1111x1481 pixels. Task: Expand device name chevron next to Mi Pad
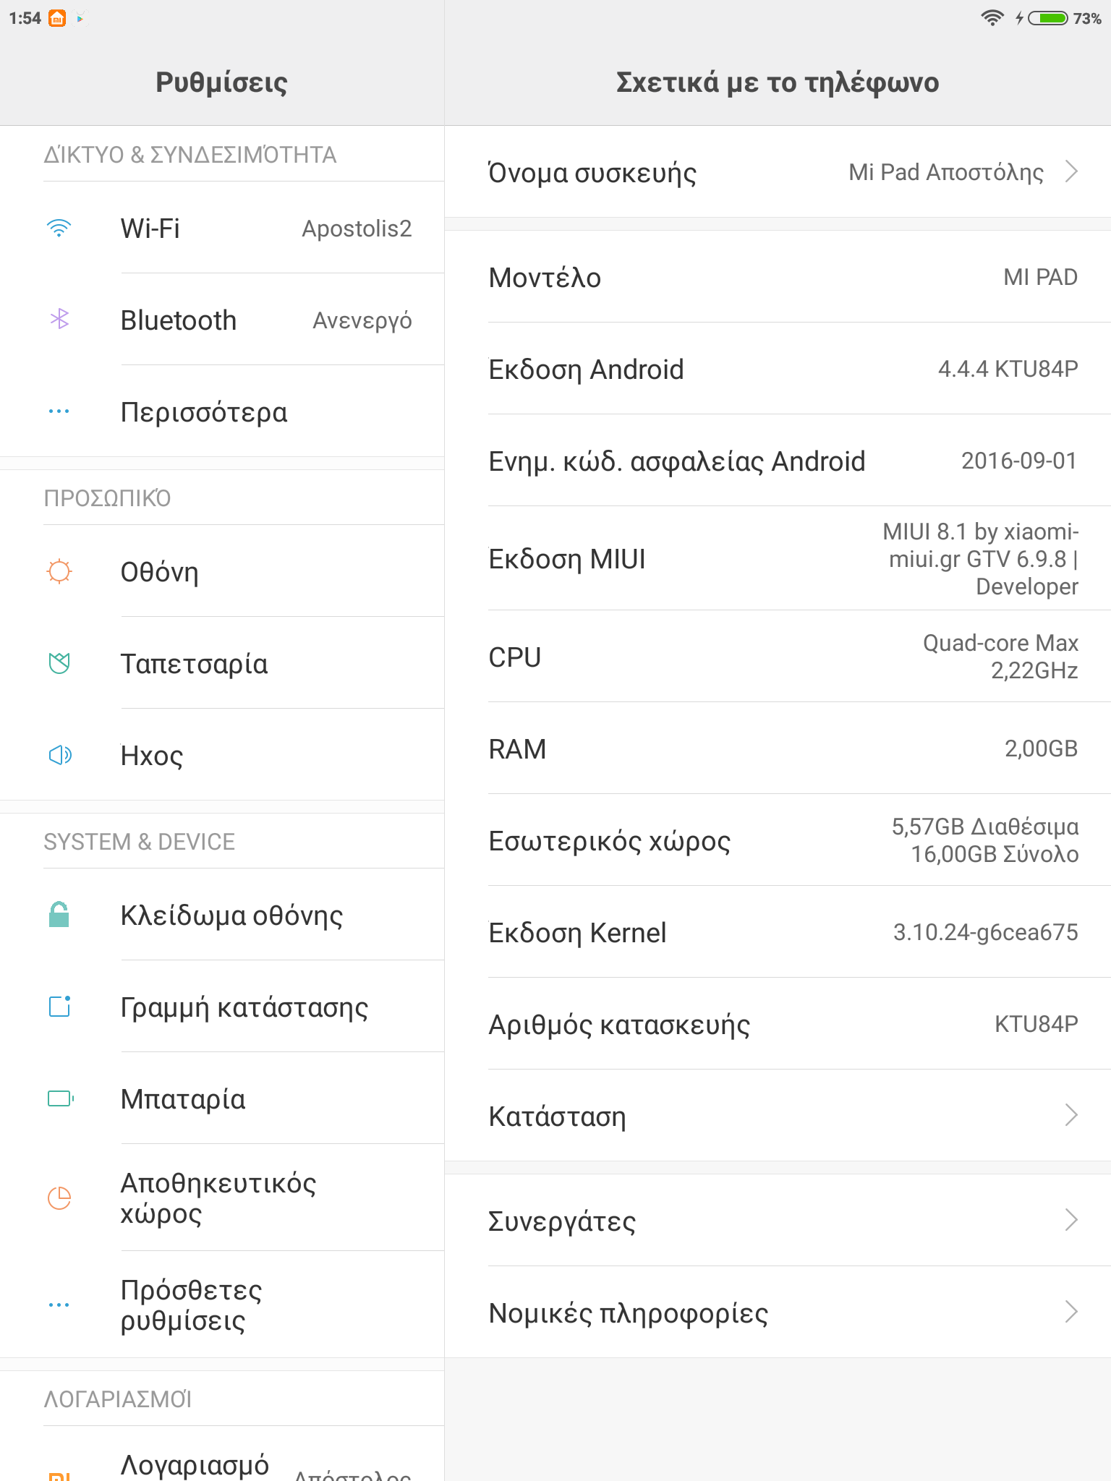(x=1071, y=172)
